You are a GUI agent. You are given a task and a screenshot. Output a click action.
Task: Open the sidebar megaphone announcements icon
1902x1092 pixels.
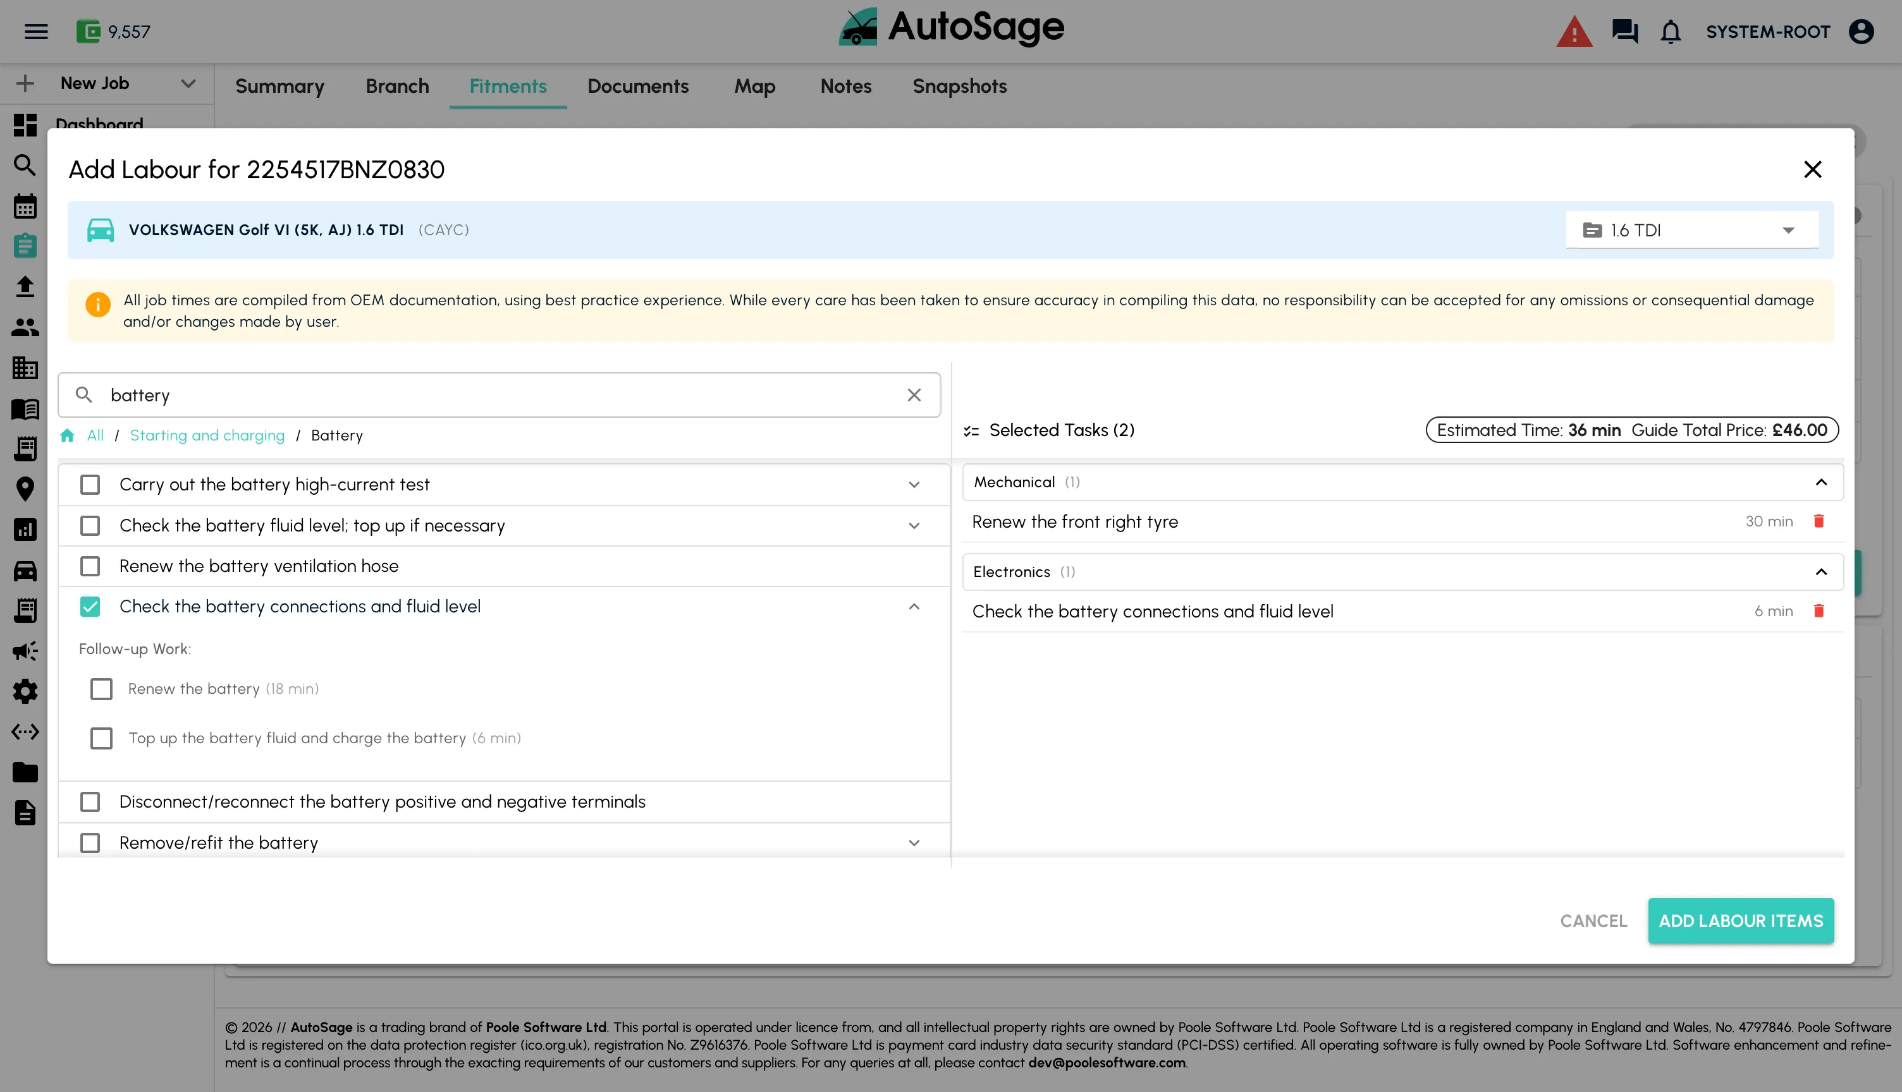(25, 650)
